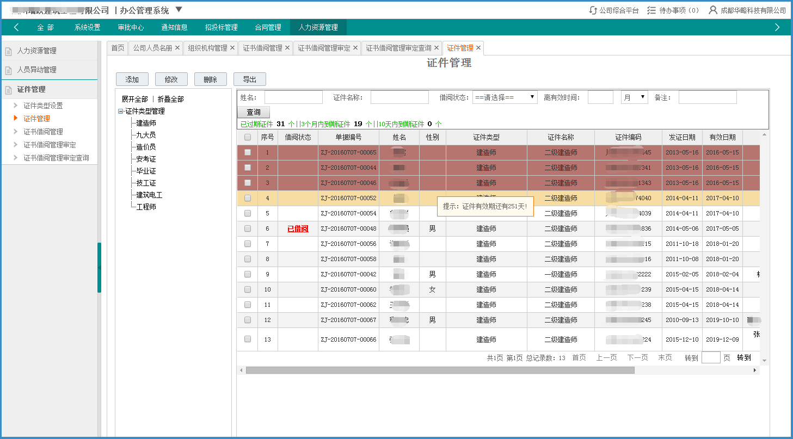Check the checkbox for row 1
Image resolution: width=793 pixels, height=439 pixels.
pos(248,152)
